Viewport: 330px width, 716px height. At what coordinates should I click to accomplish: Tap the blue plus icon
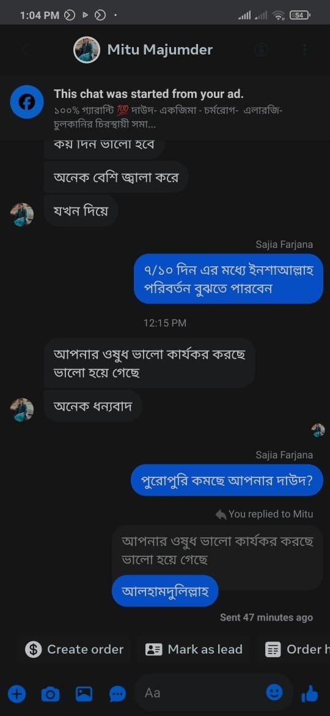pos(16,694)
